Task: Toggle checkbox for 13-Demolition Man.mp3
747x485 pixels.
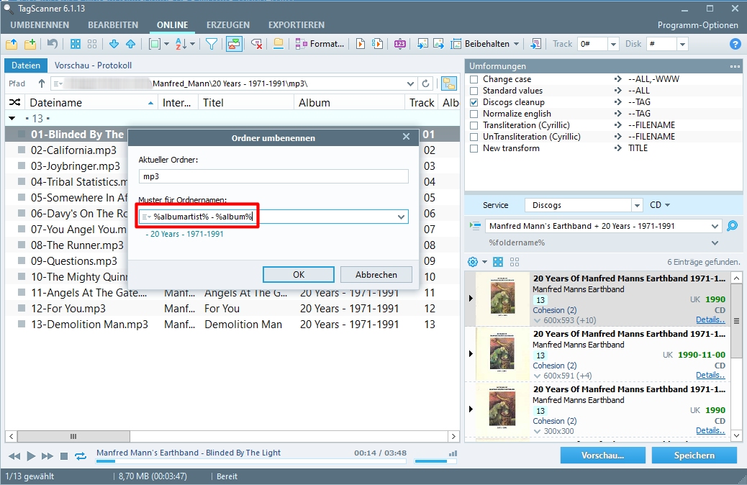Action: click(22, 324)
